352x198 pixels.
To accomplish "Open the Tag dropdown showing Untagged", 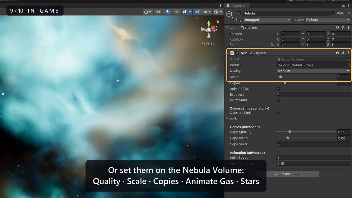I will pos(267,20).
